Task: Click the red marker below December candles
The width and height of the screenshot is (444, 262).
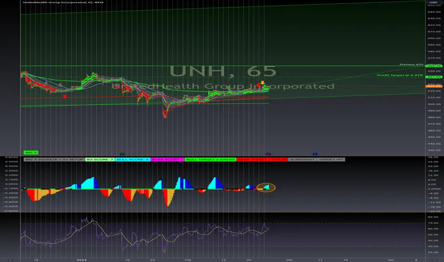Action: point(65,96)
